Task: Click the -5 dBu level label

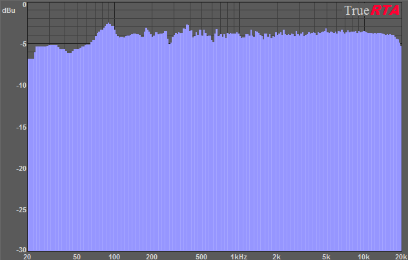Action: click(23, 45)
